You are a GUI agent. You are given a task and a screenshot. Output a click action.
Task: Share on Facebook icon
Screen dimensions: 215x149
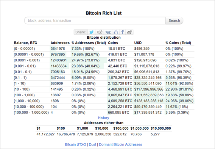pos(123,32)
